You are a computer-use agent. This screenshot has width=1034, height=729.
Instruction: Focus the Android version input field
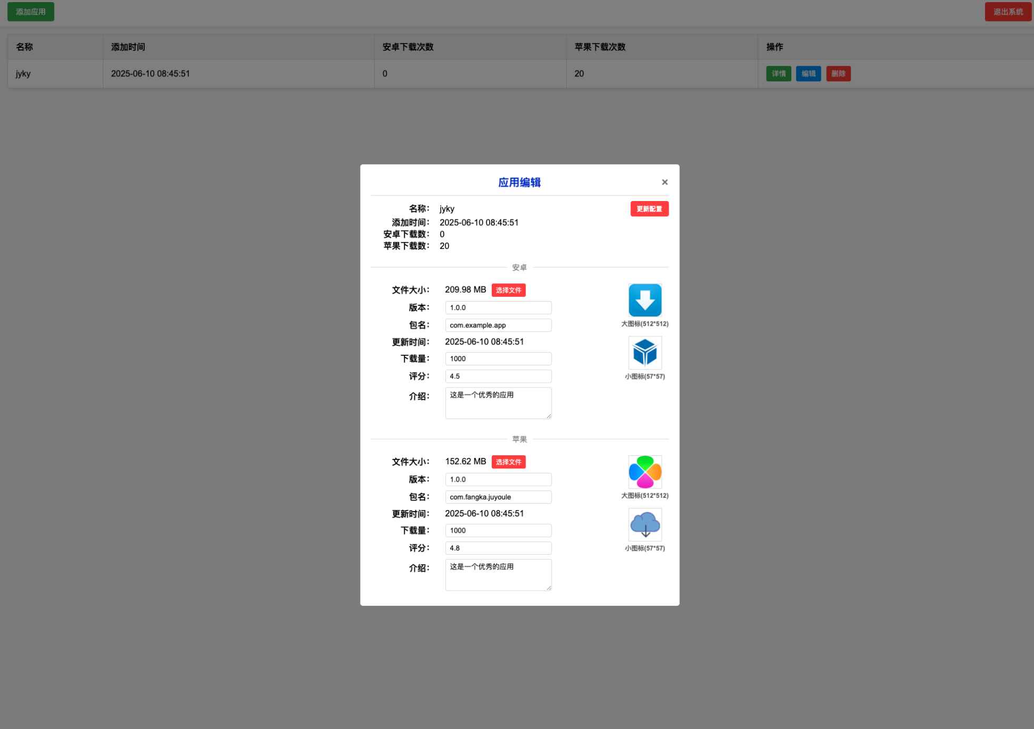tap(498, 307)
